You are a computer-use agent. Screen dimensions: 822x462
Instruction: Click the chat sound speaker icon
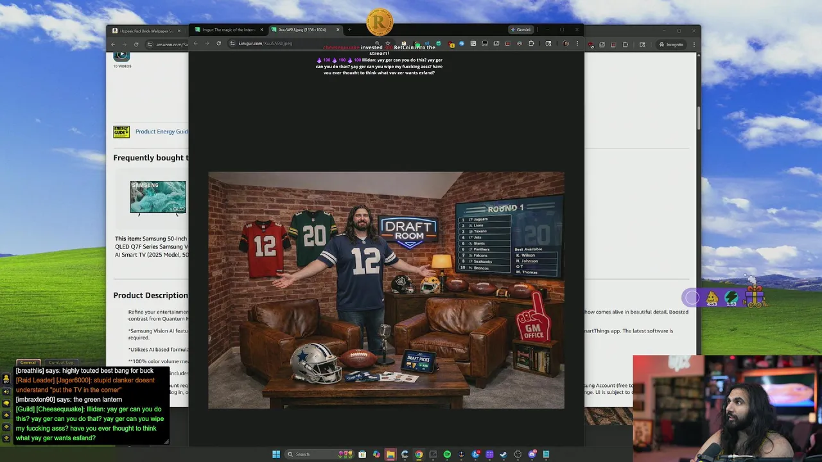point(6,391)
